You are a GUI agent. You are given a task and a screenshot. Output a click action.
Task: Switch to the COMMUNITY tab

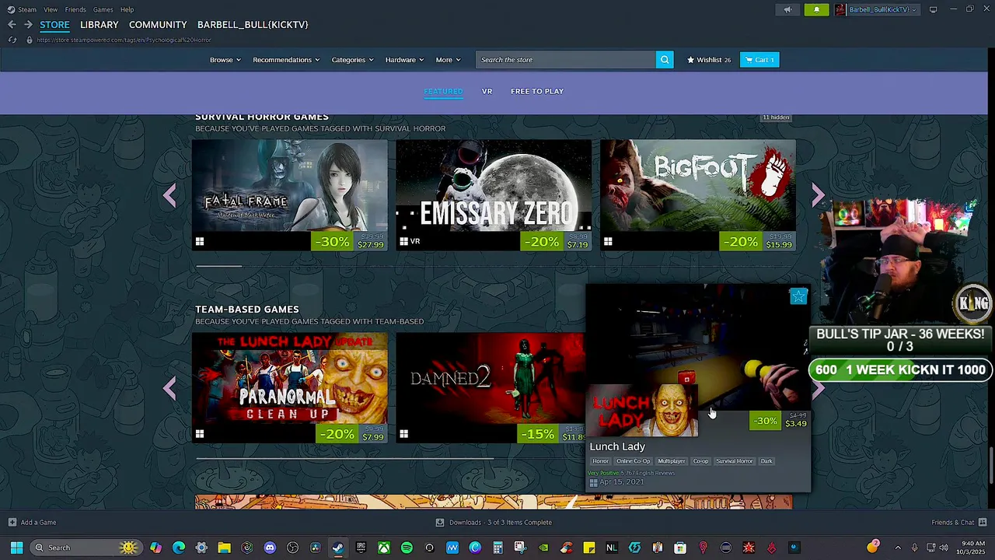click(x=158, y=25)
